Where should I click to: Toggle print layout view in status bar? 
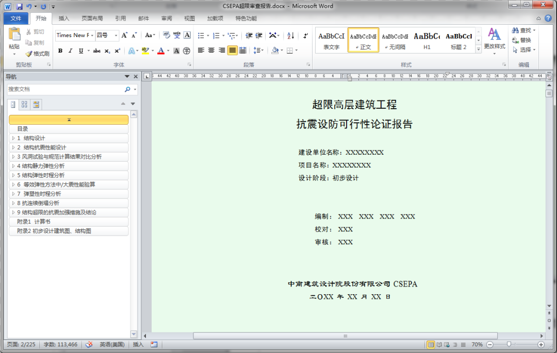tap(431, 344)
